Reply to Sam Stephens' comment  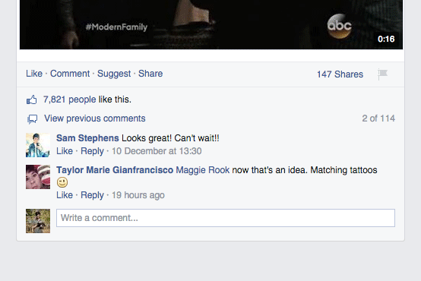click(92, 151)
